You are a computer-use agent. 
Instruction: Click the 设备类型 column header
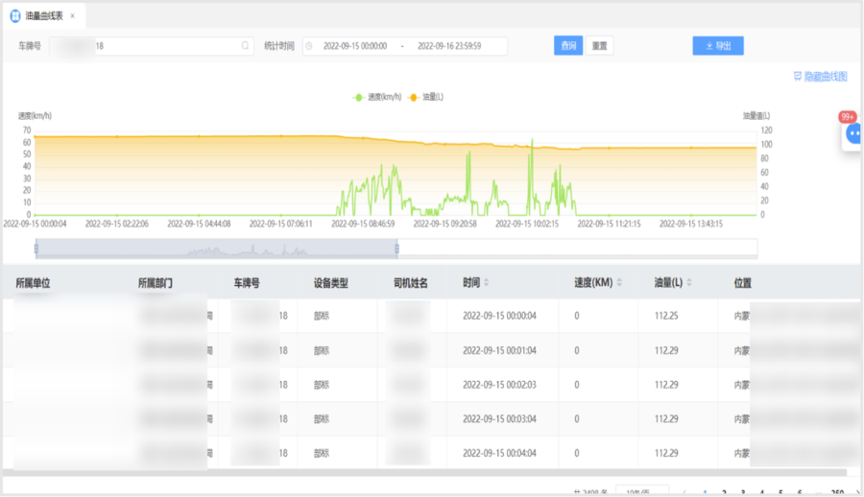(x=330, y=283)
